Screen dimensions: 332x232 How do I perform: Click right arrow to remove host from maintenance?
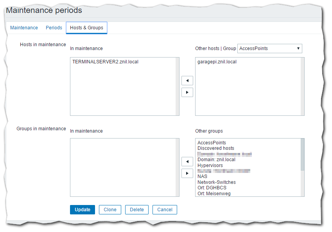click(187, 92)
